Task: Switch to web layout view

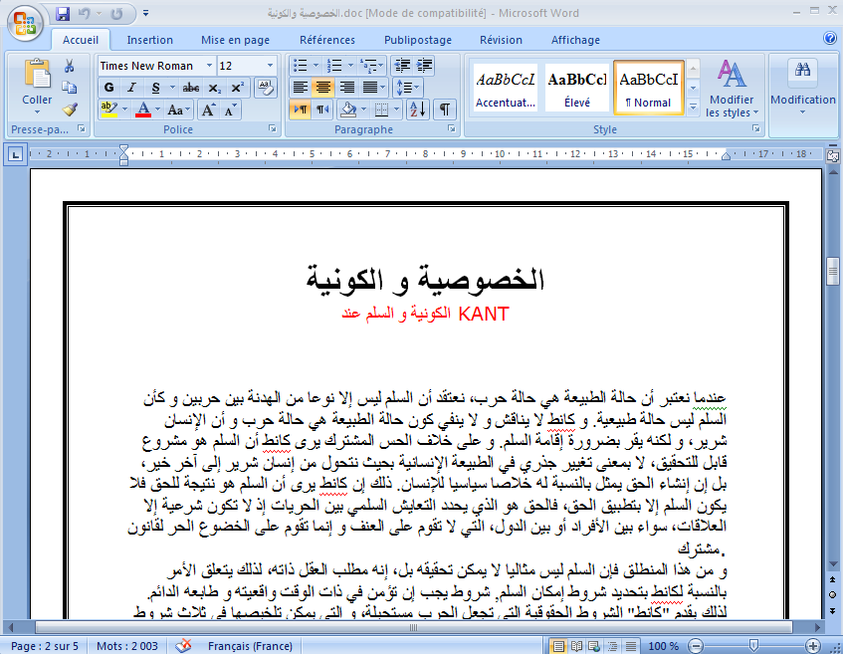Action: pos(594,645)
